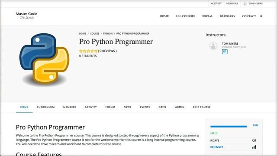Switch to the Forum tab

click(110, 107)
